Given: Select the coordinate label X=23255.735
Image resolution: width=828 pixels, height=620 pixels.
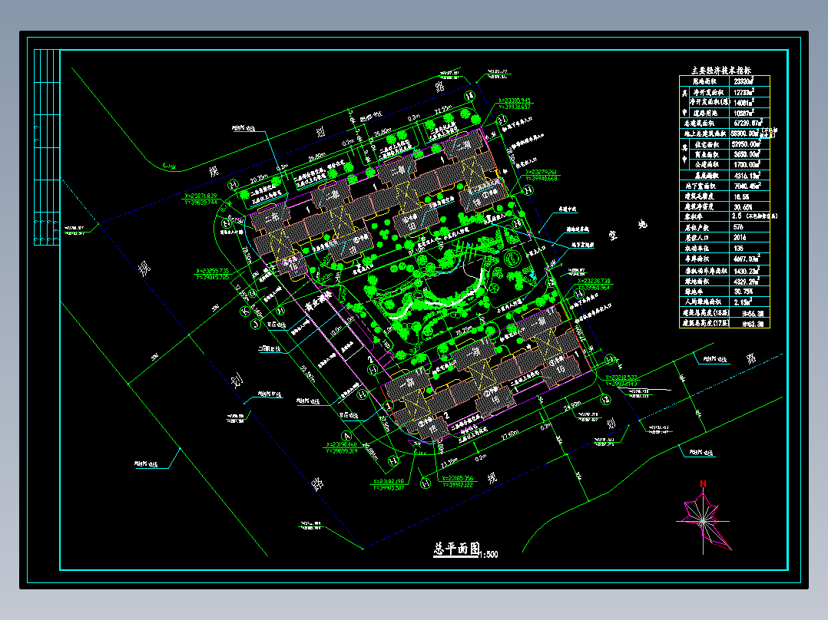Looking at the screenshot, I should click(212, 271).
